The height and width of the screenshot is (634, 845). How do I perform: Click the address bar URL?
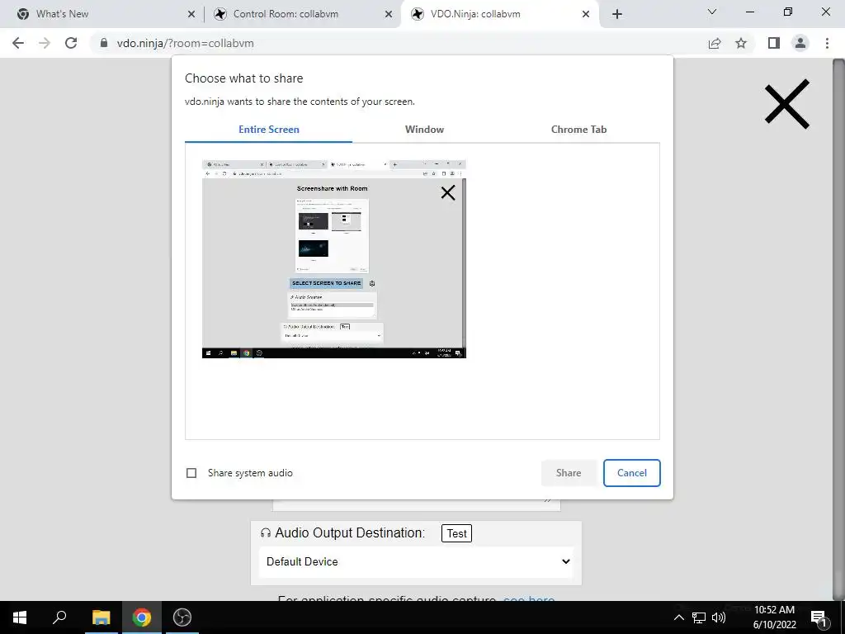[x=186, y=43]
